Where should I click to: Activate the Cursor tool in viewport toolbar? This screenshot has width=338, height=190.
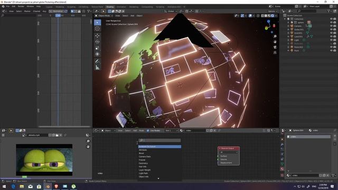(97, 29)
